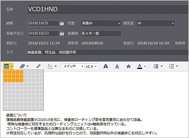Click the paperclip attachment icon
This screenshot has height=138, width=189.
(22, 66)
